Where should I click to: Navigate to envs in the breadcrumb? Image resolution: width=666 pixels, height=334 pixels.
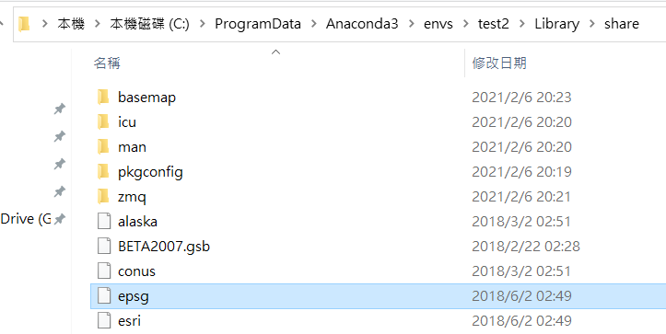(438, 24)
